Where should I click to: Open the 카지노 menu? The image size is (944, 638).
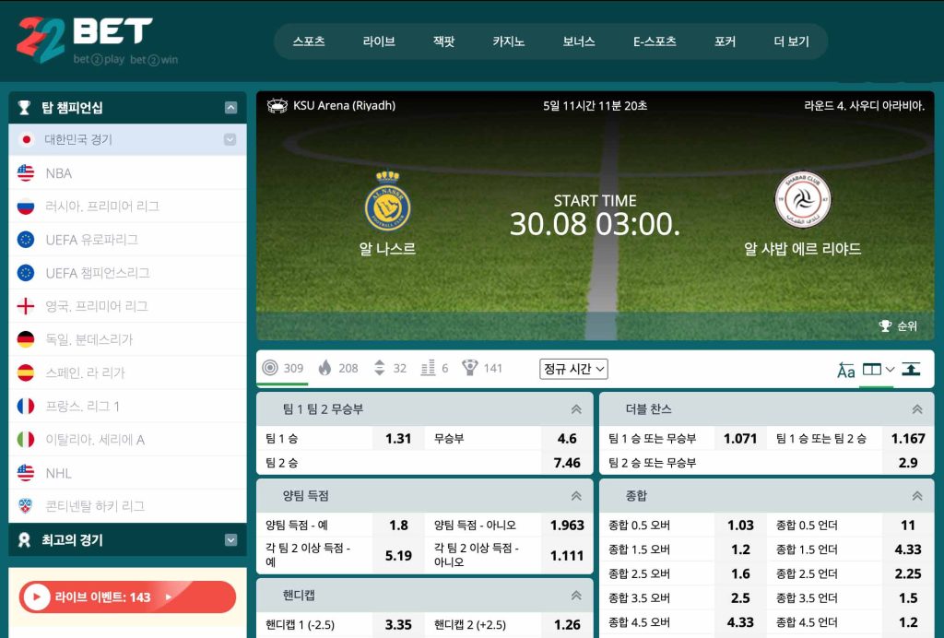coord(509,41)
